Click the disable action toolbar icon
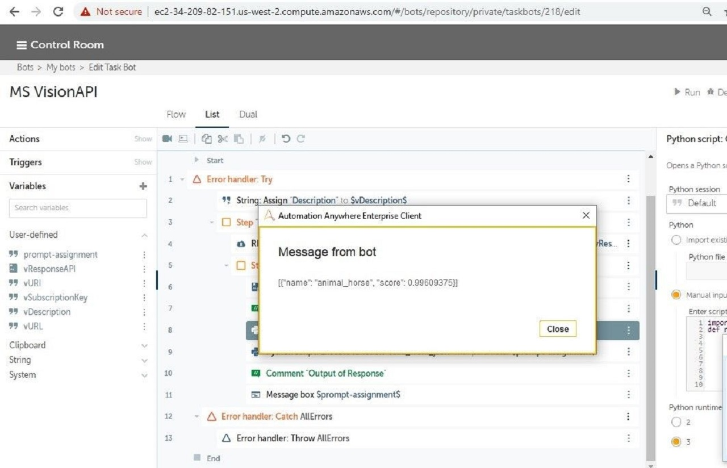Image resolution: width=727 pixels, height=468 pixels. tap(262, 139)
